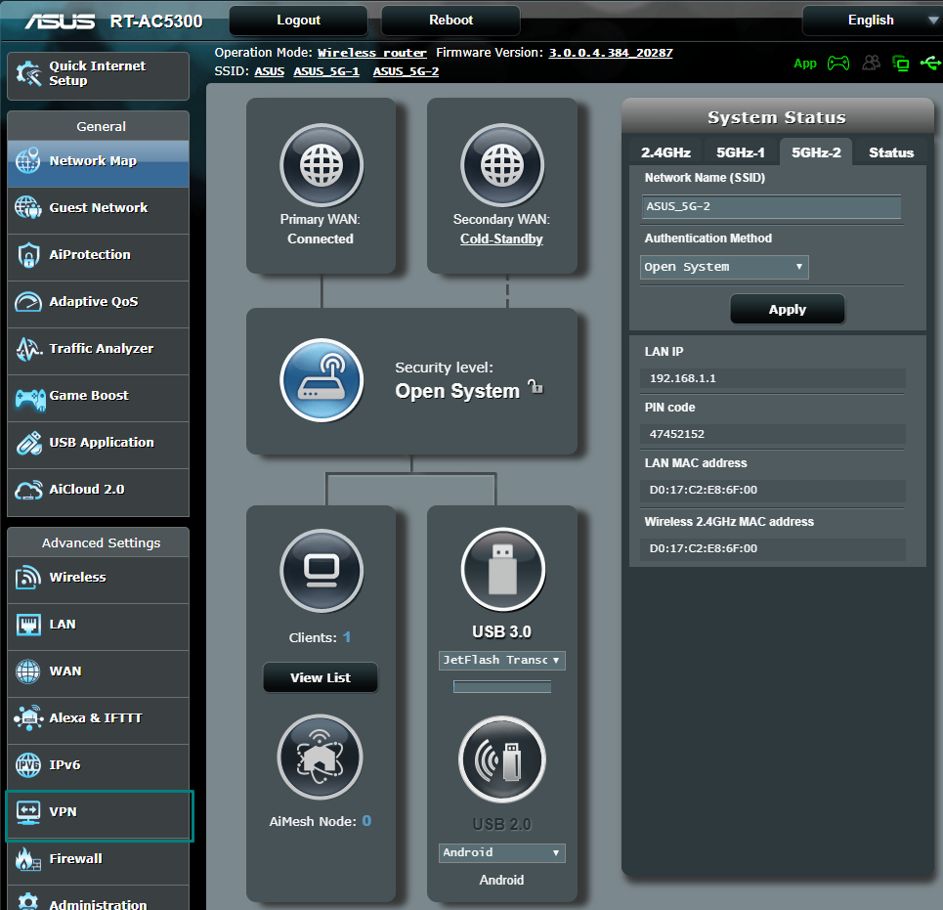Click the AiMesh Node count 0
This screenshot has height=910, width=943.
[366, 821]
